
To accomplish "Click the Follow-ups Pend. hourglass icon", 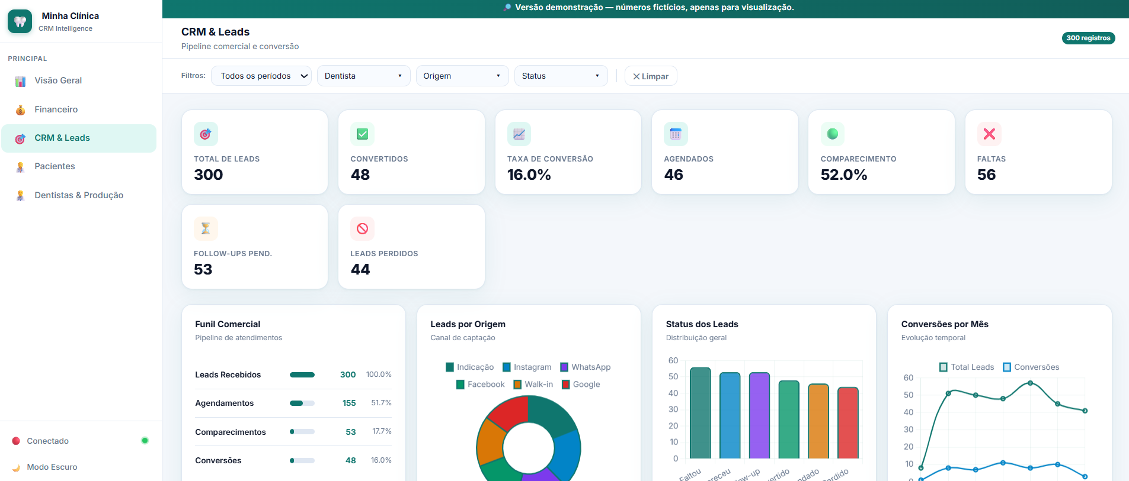I will (206, 229).
